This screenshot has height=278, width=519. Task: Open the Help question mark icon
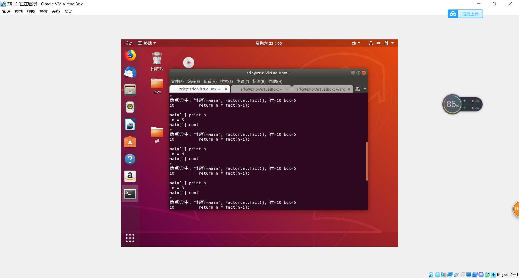click(x=130, y=159)
